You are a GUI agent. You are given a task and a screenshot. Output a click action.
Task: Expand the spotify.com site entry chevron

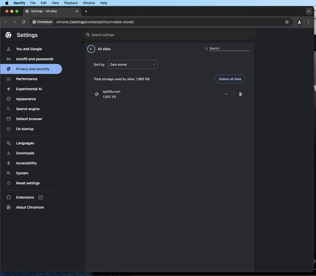[x=226, y=94]
